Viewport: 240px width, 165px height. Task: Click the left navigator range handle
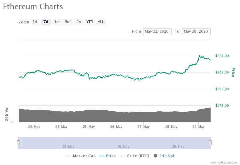(x=18, y=143)
